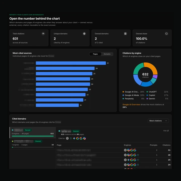Click the quote icon on Total citations card
This screenshot has height=181, width=181.
click(43, 34)
